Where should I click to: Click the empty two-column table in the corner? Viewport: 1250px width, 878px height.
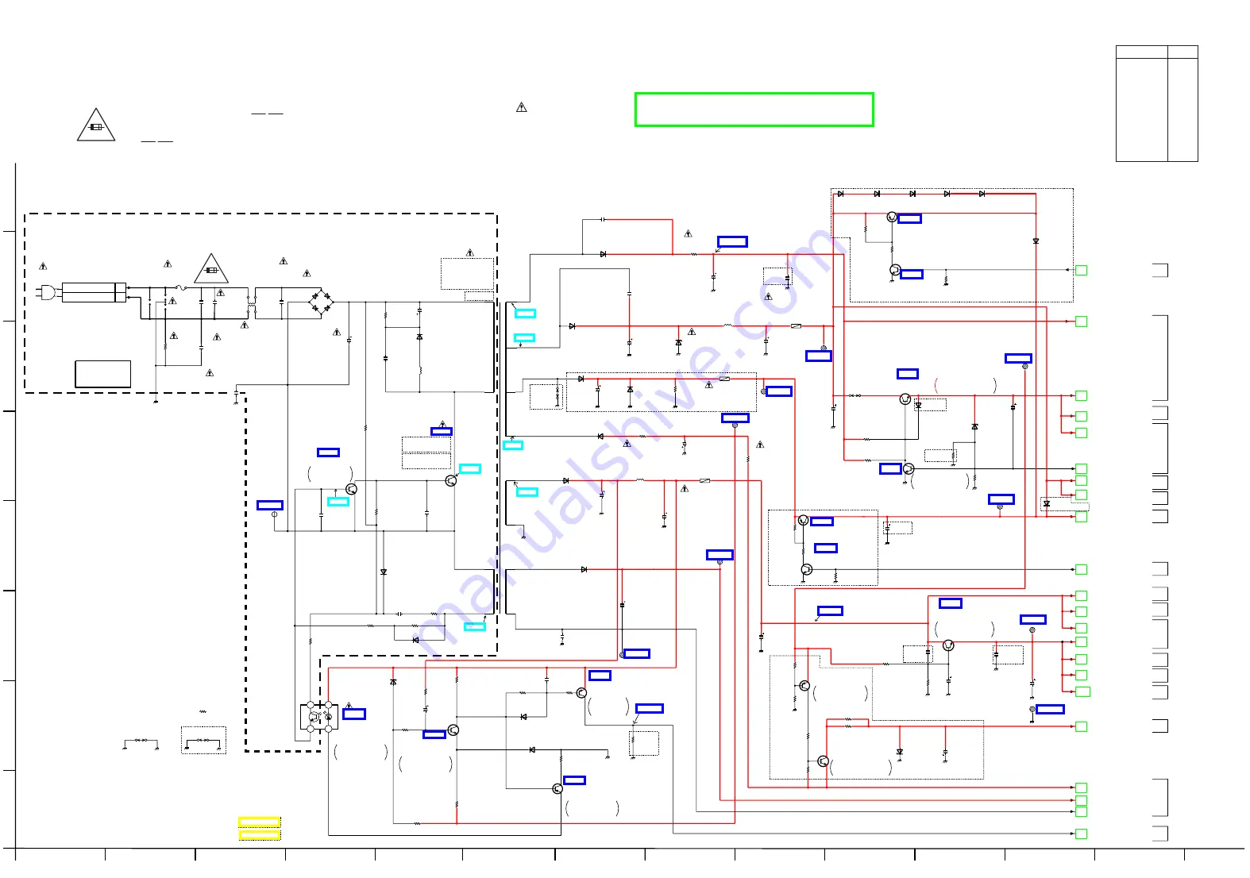click(1156, 103)
